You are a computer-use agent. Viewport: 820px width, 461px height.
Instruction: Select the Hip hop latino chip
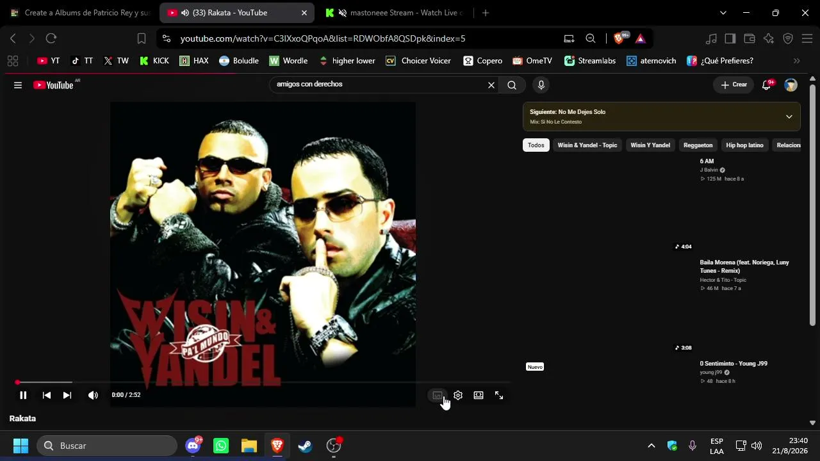pyautogui.click(x=745, y=145)
